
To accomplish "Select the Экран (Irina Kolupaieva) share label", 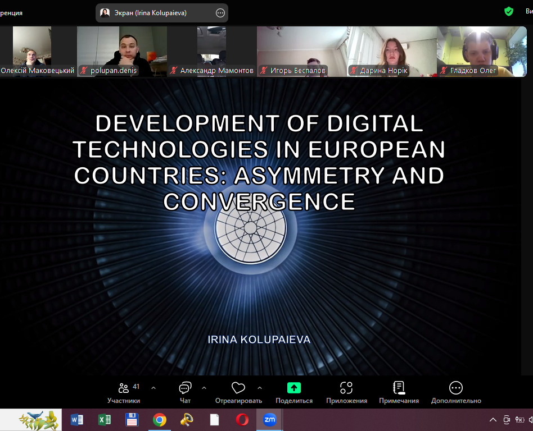I will click(150, 13).
